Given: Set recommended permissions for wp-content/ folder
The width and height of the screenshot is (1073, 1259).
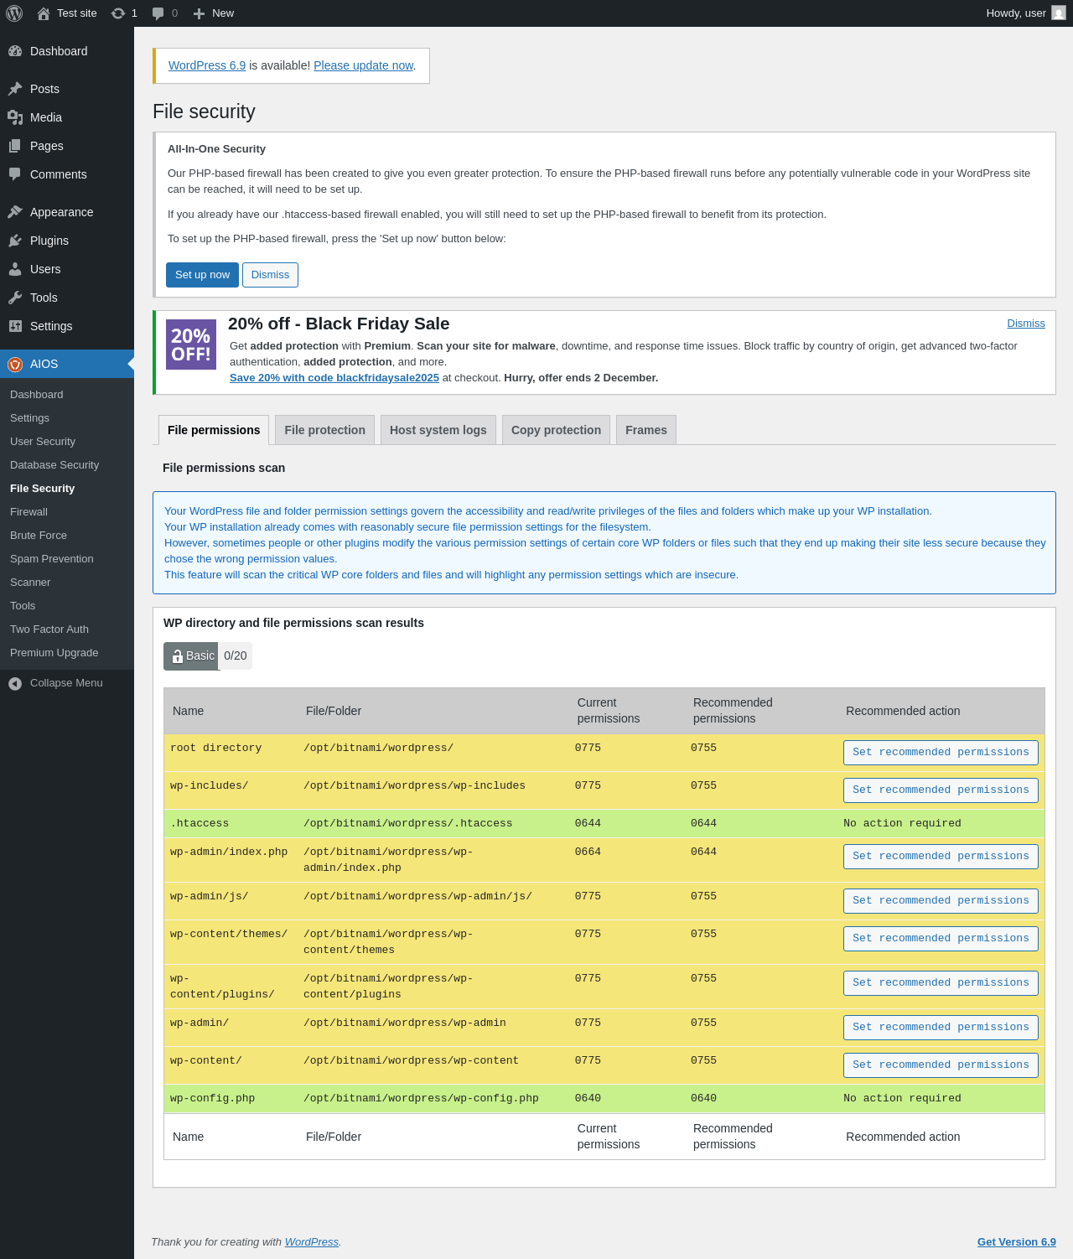Looking at the screenshot, I should point(941,1065).
